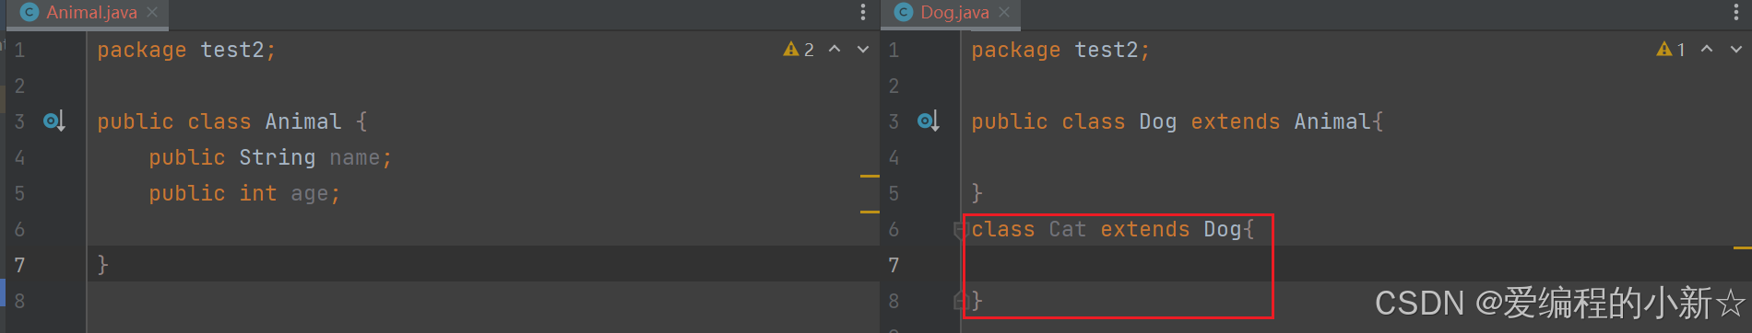The width and height of the screenshot is (1752, 333).
Task: Click the fold end marker at Cat closing brace
Action: pyautogui.click(x=960, y=301)
